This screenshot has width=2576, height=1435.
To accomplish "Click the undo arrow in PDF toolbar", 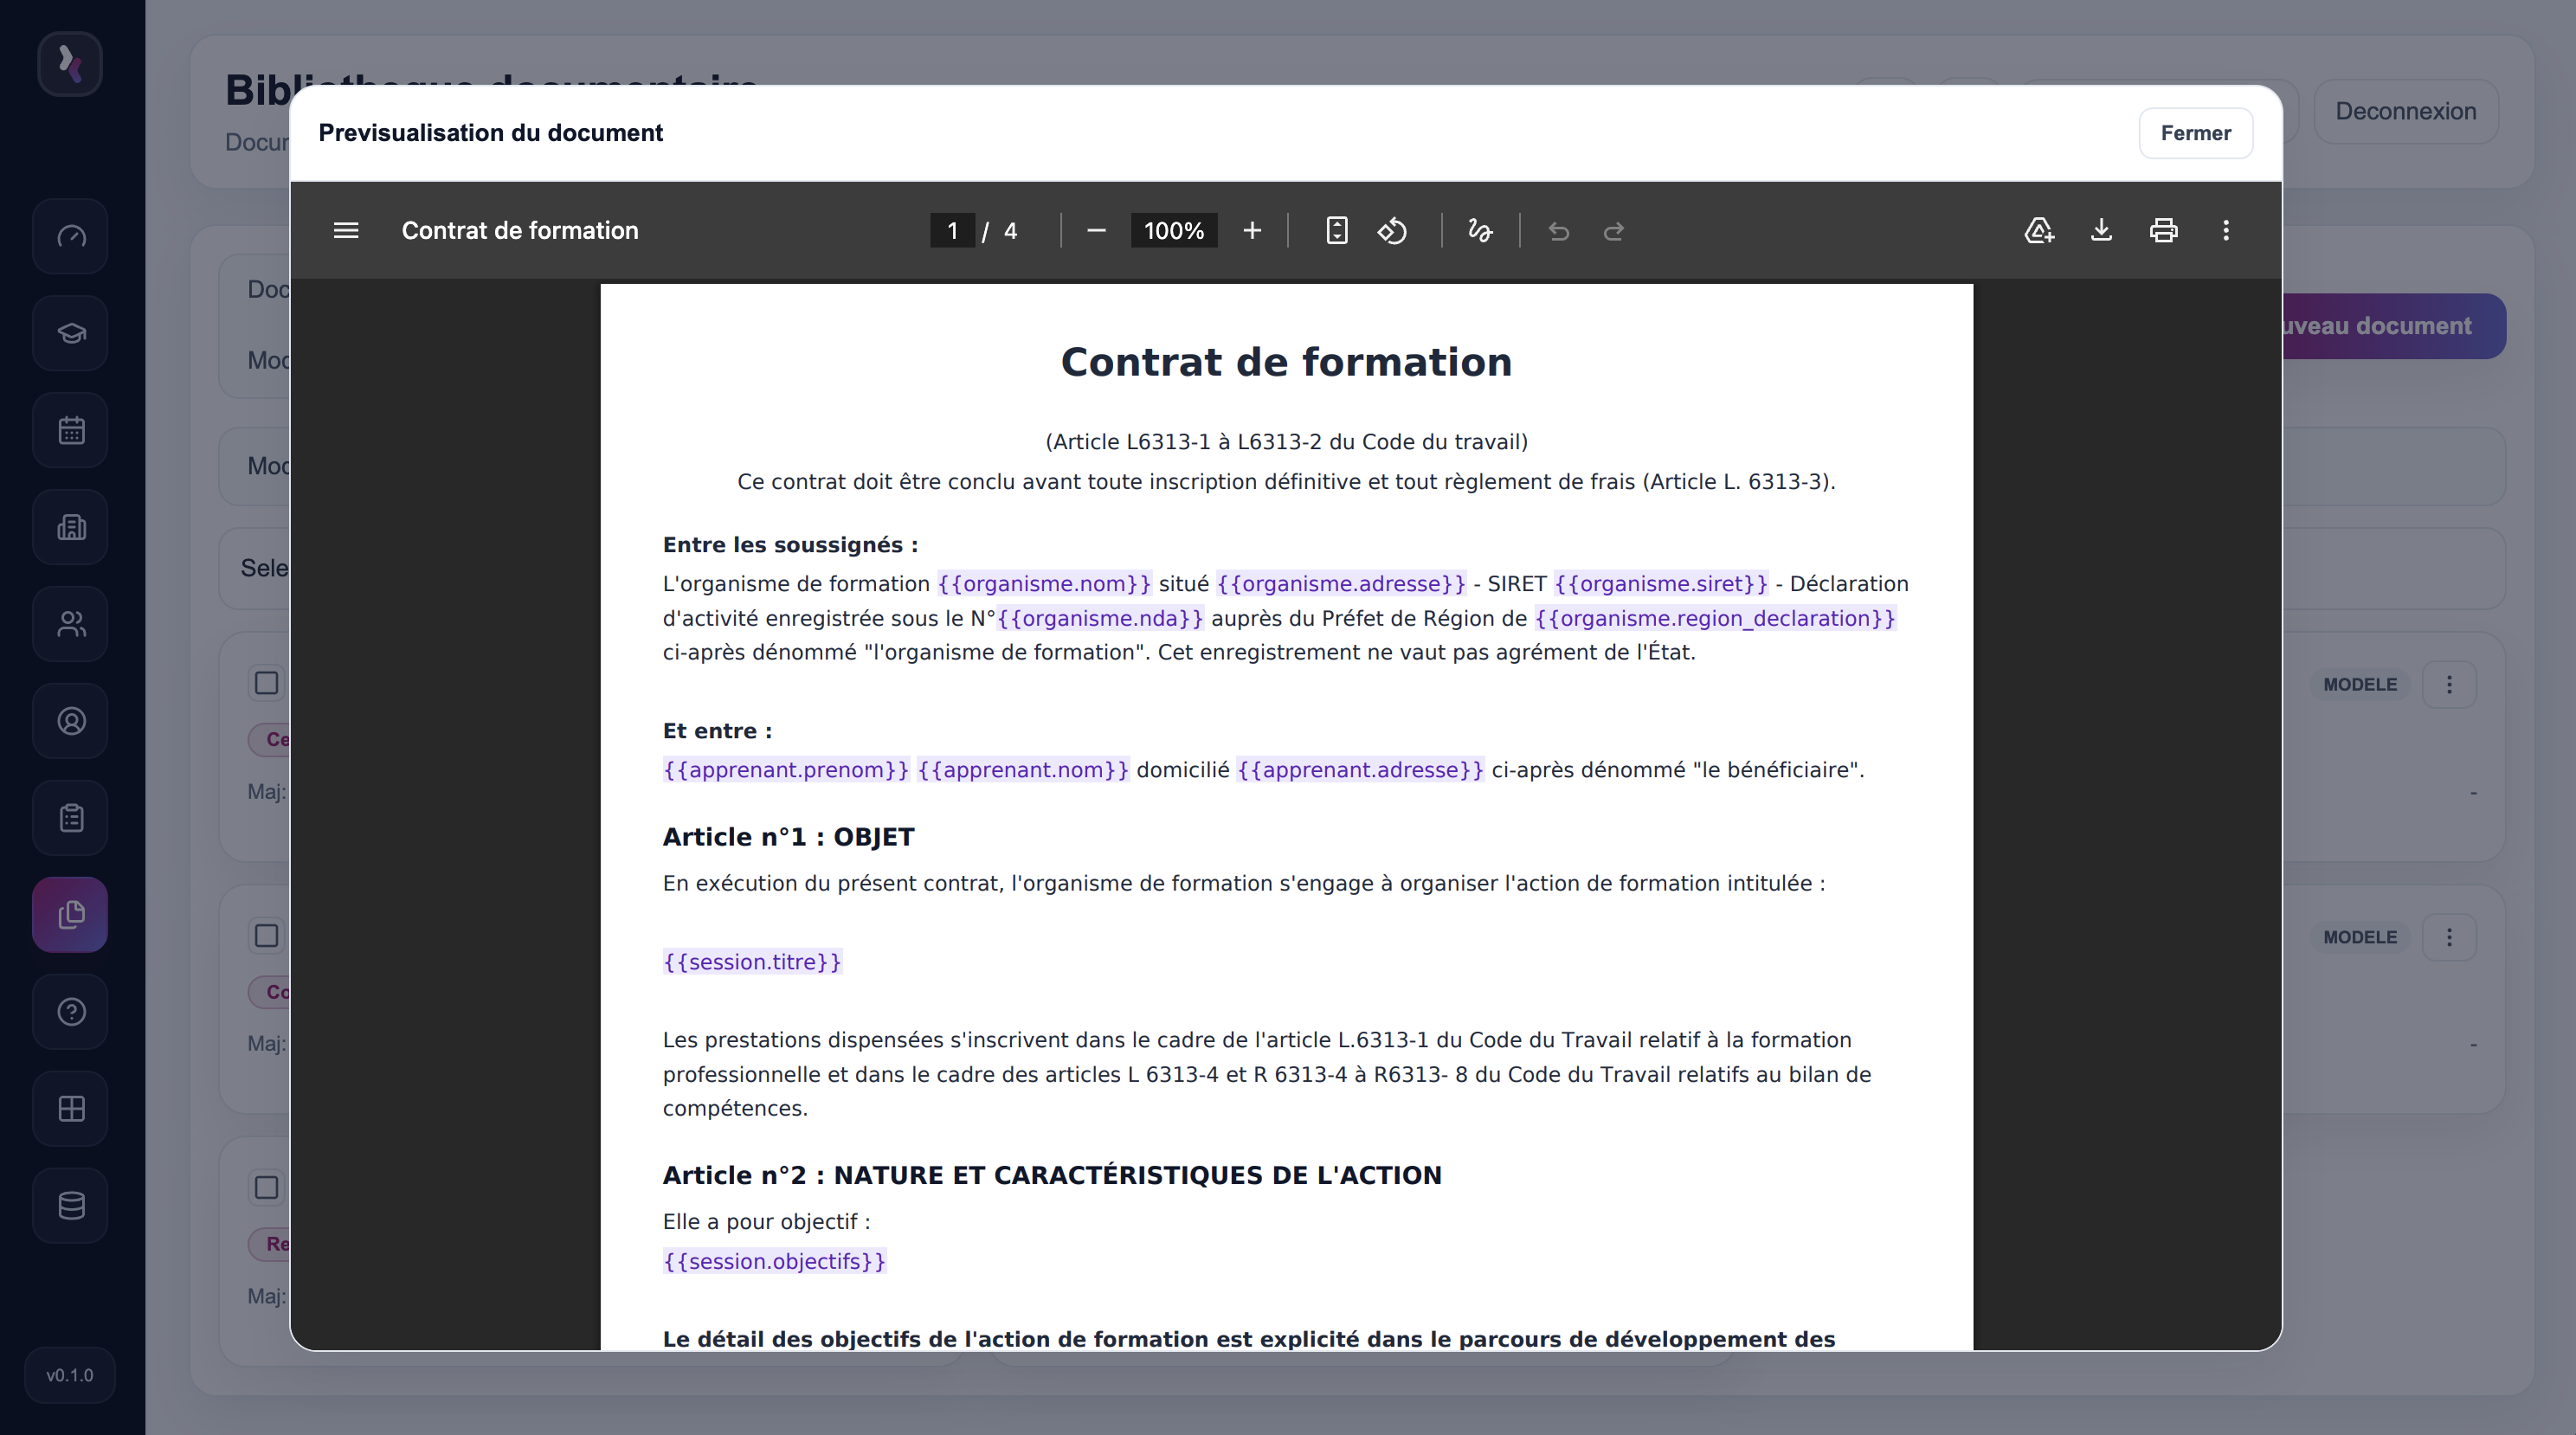I will [x=1558, y=231].
